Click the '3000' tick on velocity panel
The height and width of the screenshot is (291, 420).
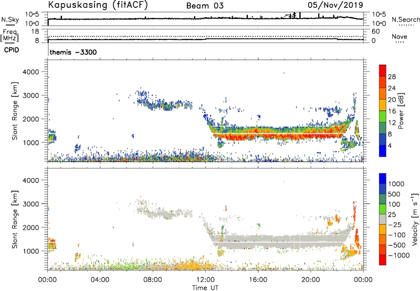pos(30,204)
